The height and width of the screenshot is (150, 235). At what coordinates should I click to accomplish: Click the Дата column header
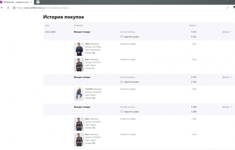pyautogui.click(x=47, y=26)
